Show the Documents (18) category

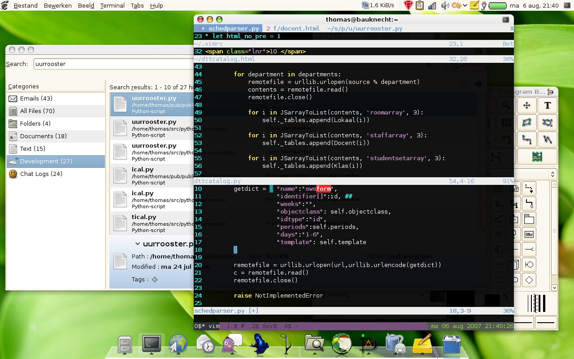(x=56, y=136)
